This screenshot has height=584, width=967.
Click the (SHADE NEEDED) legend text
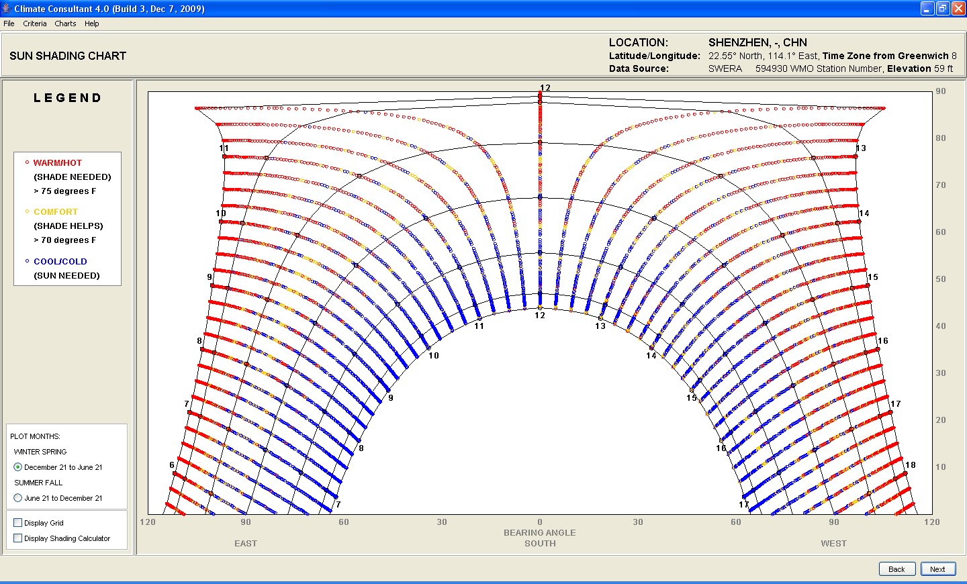(x=73, y=177)
